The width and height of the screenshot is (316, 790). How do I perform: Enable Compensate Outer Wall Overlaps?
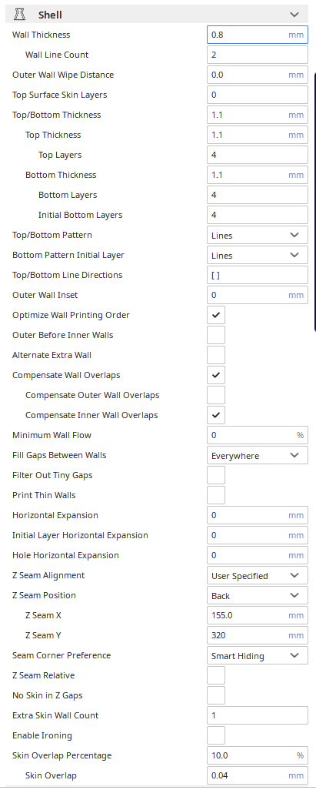coord(216,395)
